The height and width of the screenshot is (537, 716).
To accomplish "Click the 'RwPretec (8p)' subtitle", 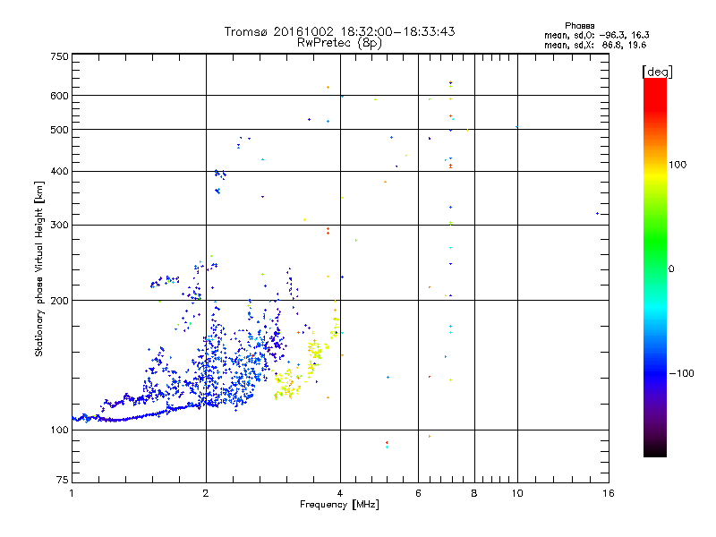I will [339, 43].
